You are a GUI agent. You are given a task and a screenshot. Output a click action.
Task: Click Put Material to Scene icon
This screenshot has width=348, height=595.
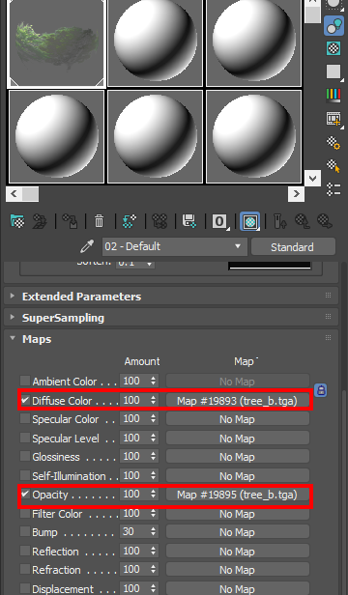pyautogui.click(x=40, y=220)
